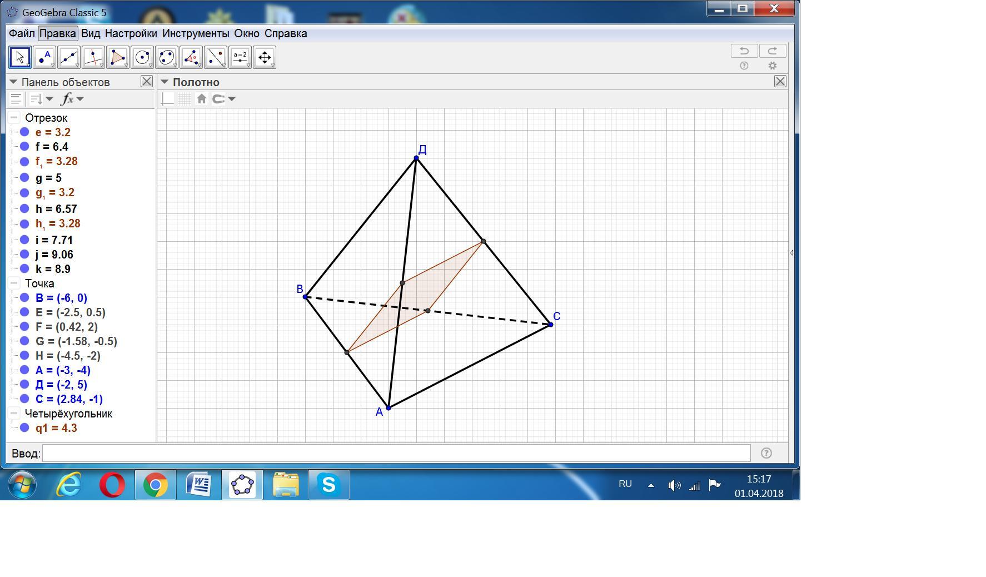Open the Инструменты menu

195,33
